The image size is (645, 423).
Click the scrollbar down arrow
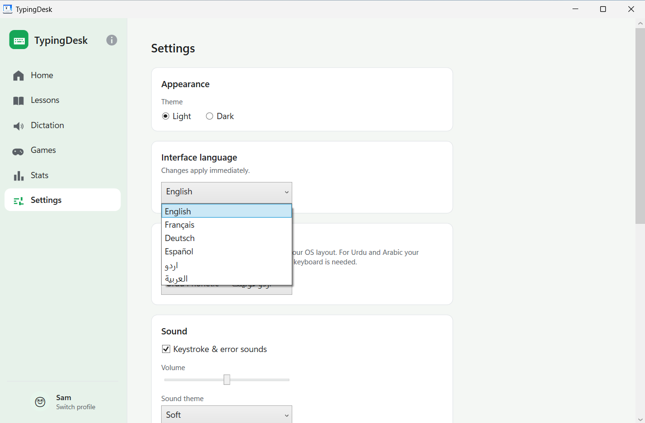tap(640, 419)
